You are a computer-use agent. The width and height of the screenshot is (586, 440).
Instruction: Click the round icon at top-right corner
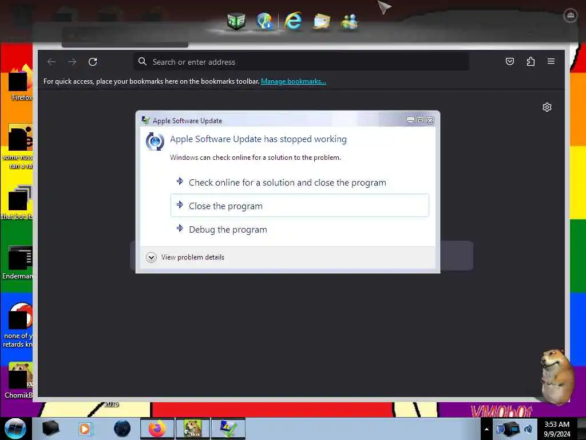pyautogui.click(x=571, y=15)
